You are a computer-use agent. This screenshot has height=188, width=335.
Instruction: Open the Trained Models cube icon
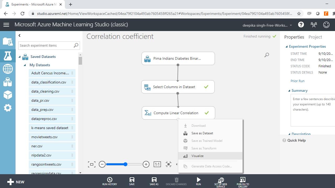click(8, 95)
